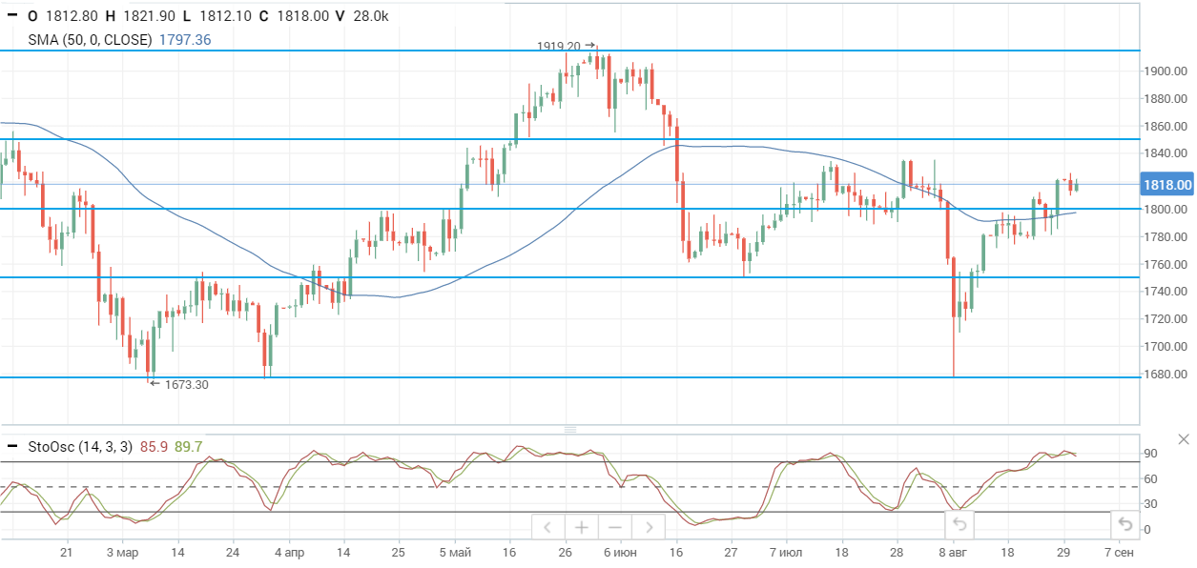The width and height of the screenshot is (1197, 568).
Task: Grab the pane divider handle above StoOsc
Action: (570, 429)
